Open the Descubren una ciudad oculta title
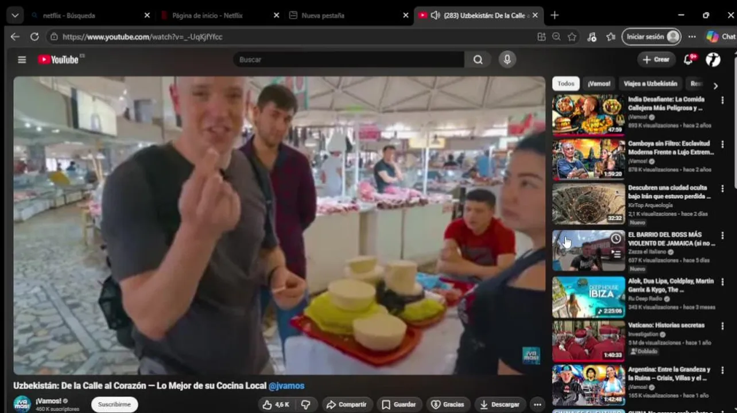Viewport: 737px width, 413px height. (669, 192)
